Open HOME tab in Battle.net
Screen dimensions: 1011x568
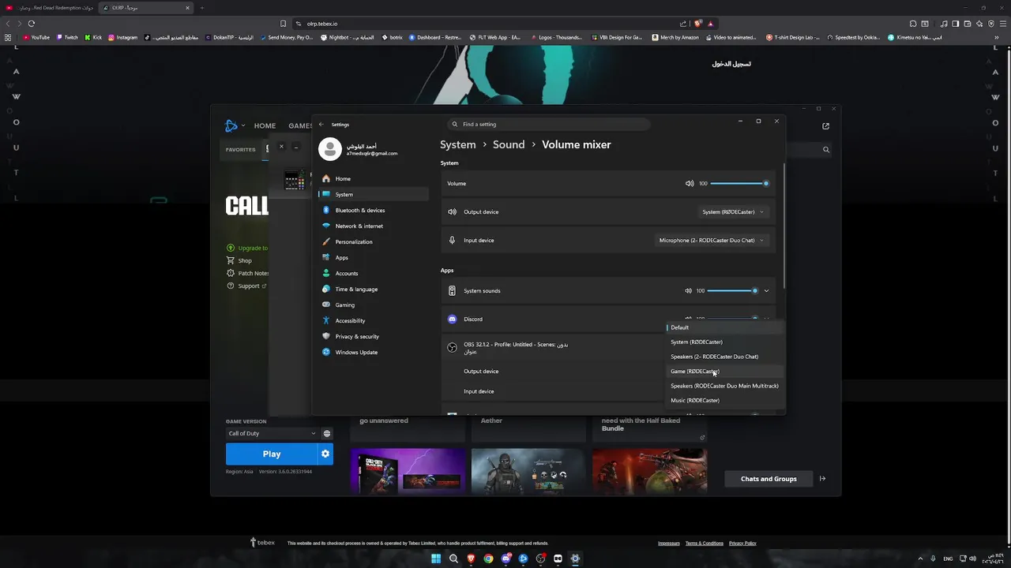tap(265, 125)
